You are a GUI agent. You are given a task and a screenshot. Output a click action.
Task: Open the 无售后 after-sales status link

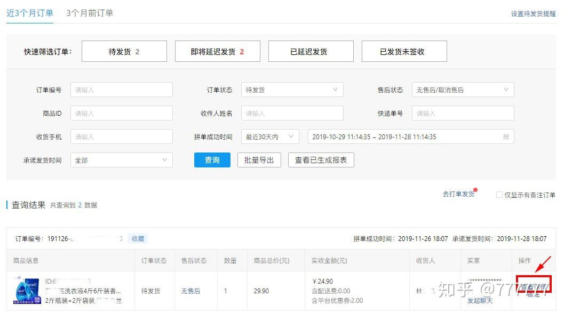pyautogui.click(x=190, y=291)
